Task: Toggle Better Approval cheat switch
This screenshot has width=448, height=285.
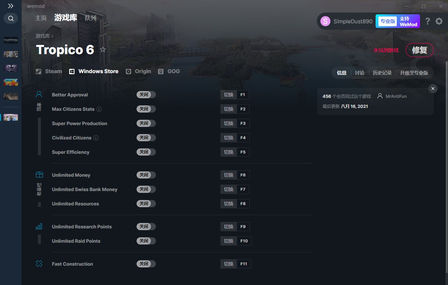Action: pos(146,95)
